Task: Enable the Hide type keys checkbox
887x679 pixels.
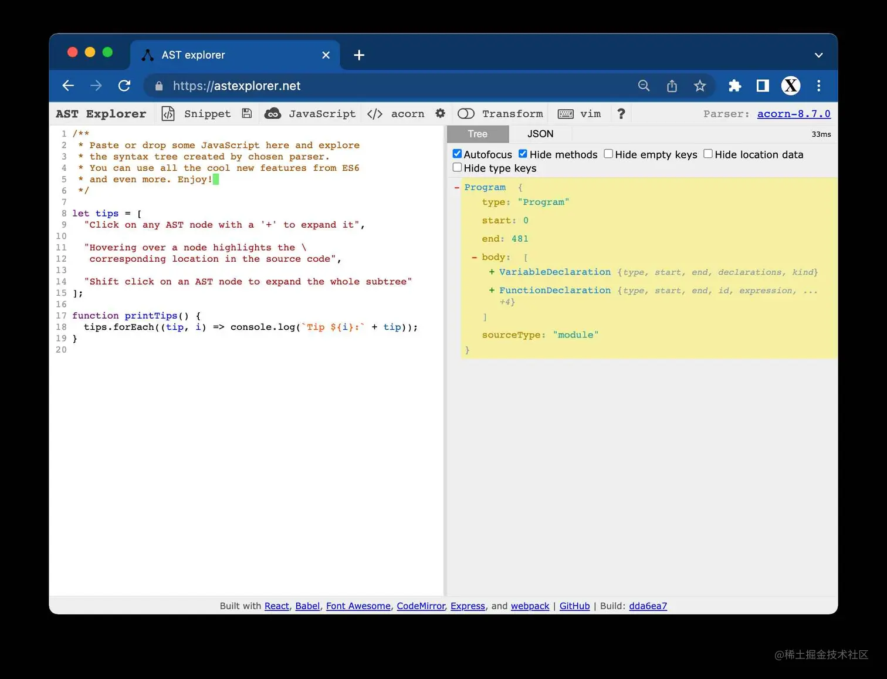Action: tap(457, 167)
